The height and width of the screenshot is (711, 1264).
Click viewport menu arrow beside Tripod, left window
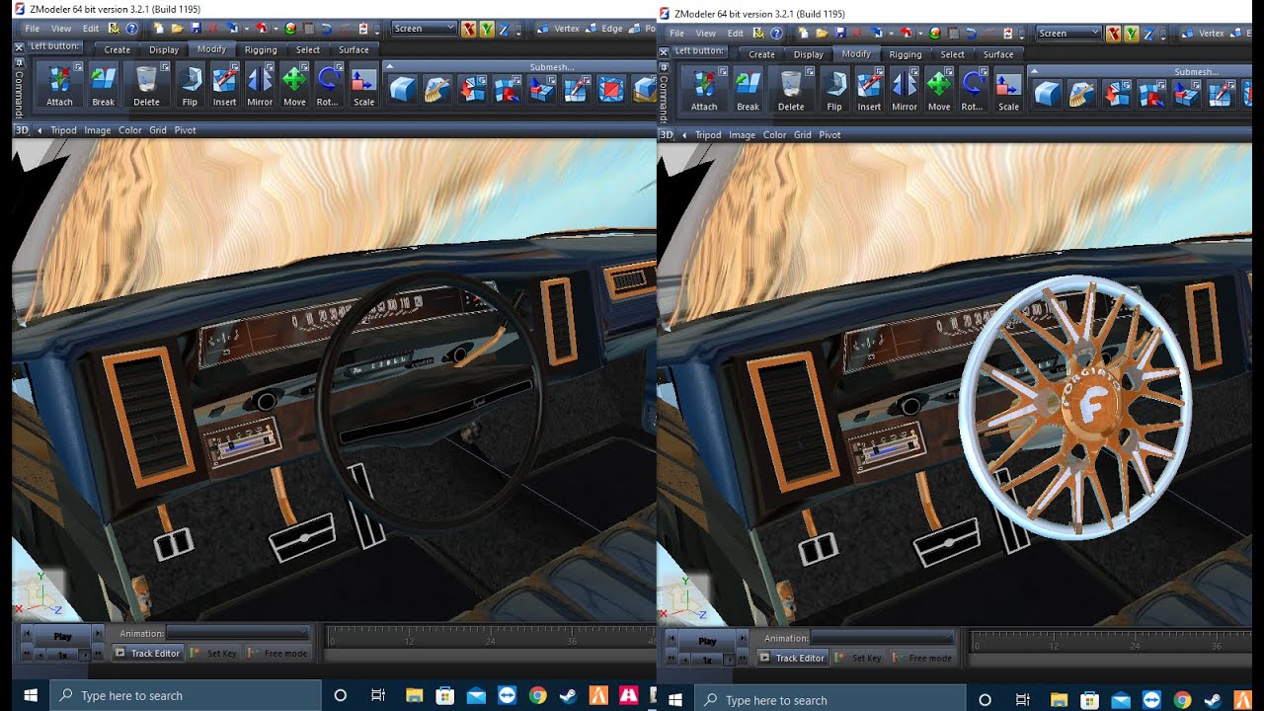coord(39,130)
